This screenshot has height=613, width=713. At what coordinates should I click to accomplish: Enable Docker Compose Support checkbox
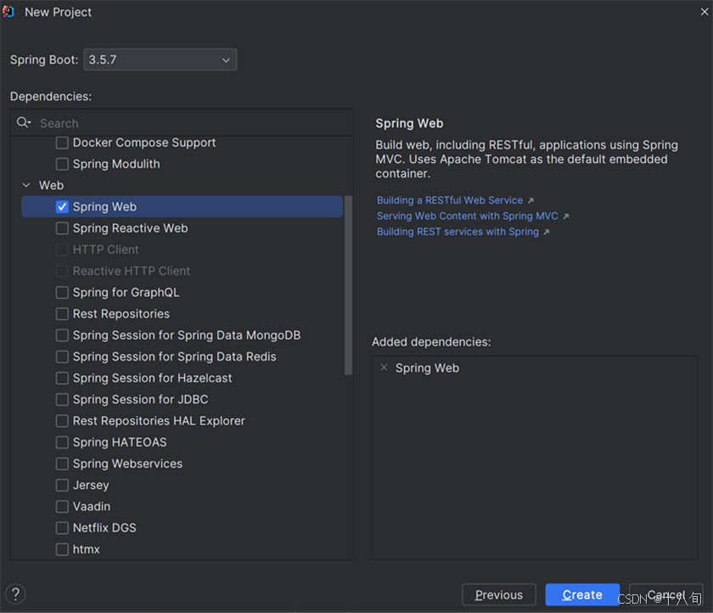coord(62,143)
